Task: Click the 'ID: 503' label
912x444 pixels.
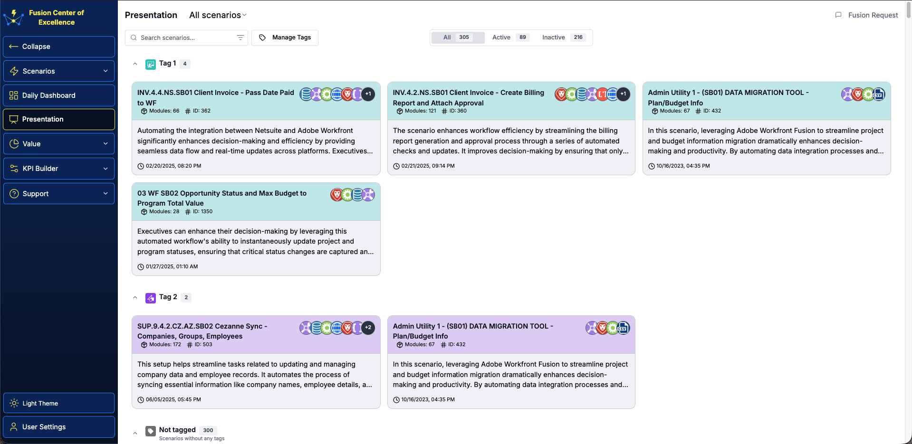Action: pyautogui.click(x=203, y=345)
